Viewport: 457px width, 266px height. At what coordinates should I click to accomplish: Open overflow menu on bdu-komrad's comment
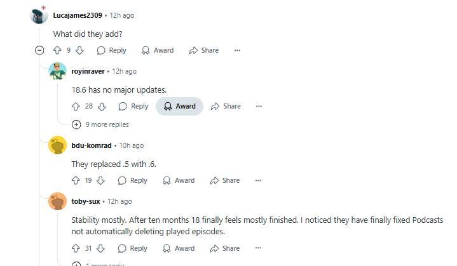[x=258, y=180]
